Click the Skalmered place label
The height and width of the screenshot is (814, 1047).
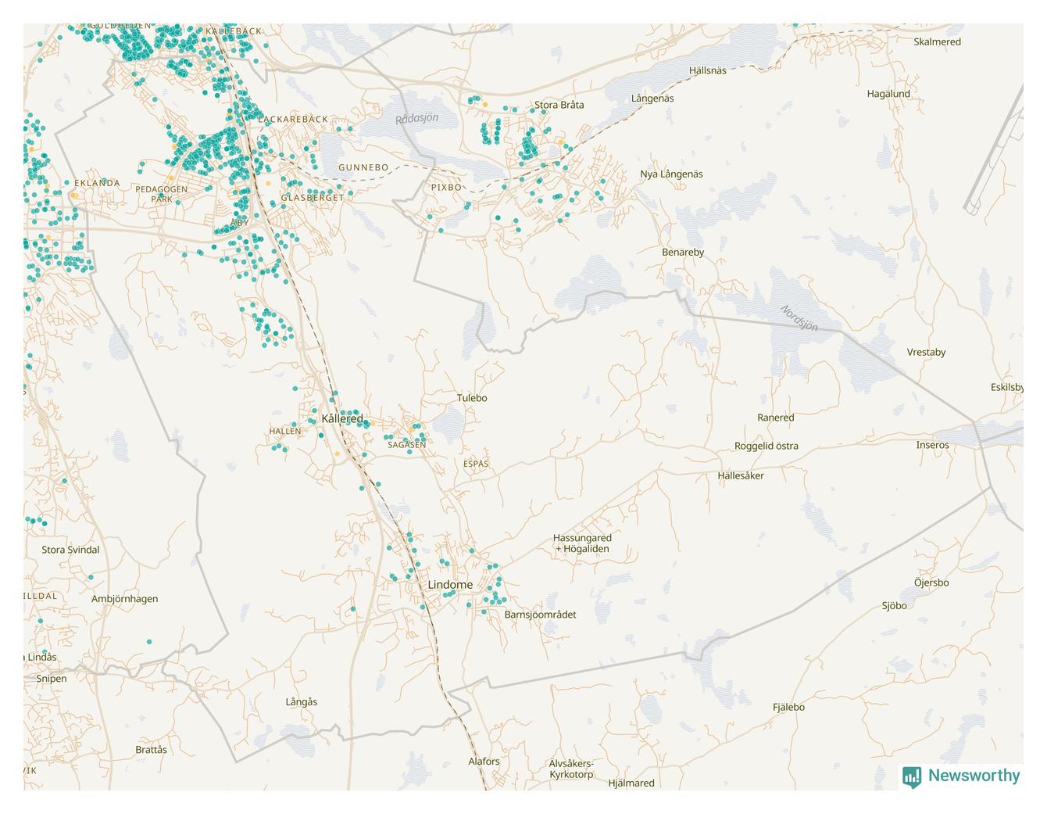pos(937,42)
